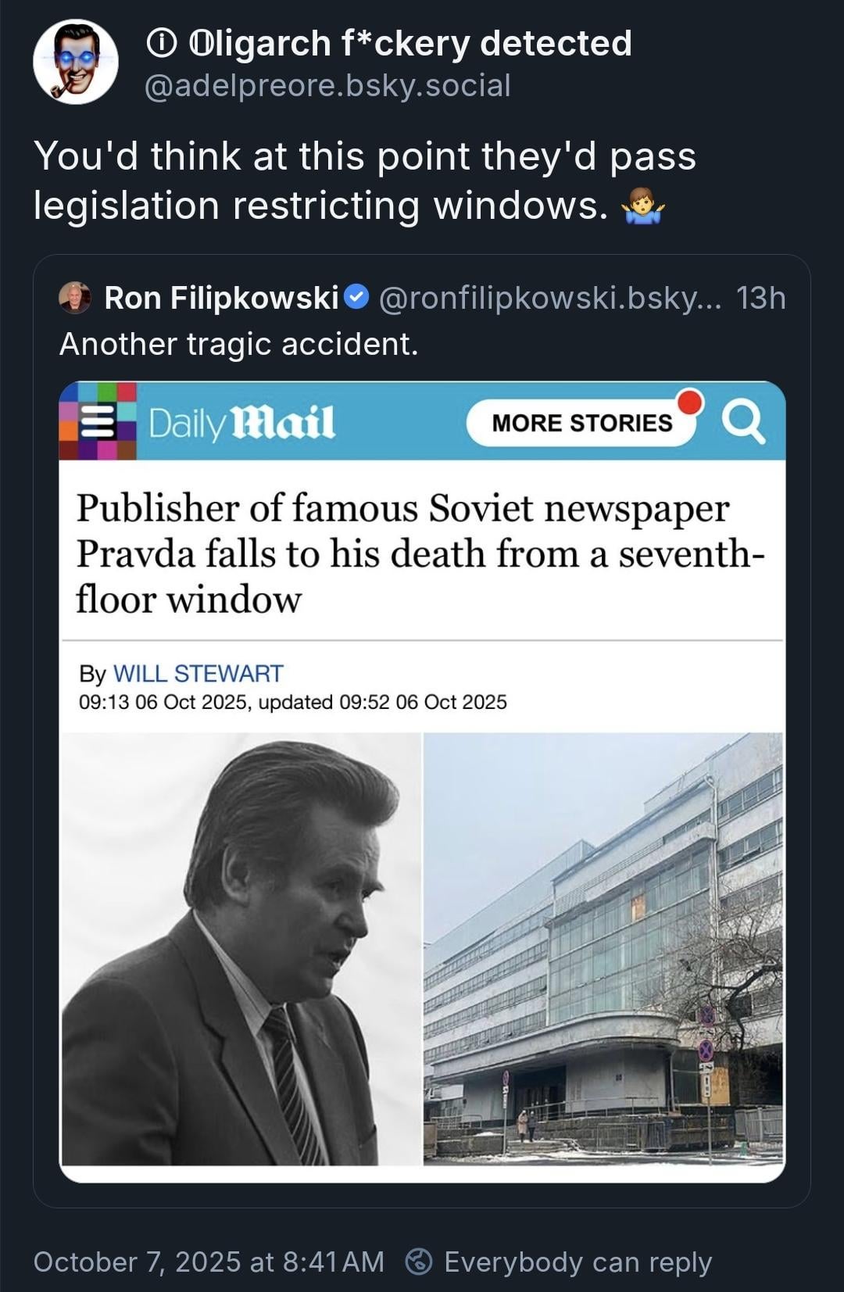This screenshot has height=1292, width=844.
Task: Open the building photograph
Action: pyautogui.click(x=603, y=948)
